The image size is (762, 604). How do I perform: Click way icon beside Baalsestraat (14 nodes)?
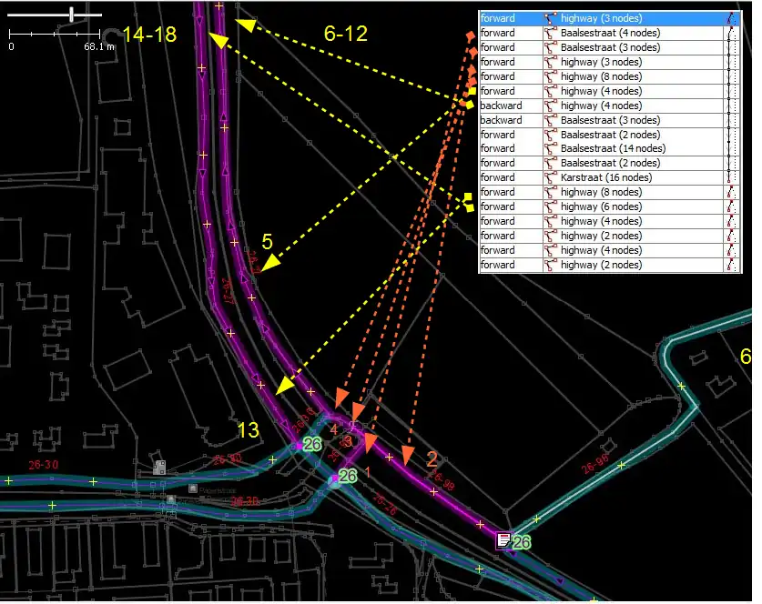coord(550,148)
